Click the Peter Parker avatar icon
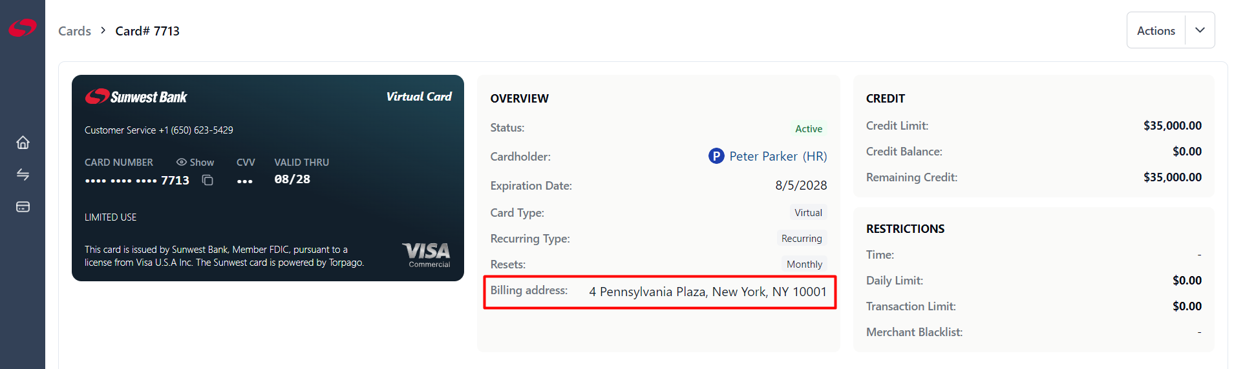The width and height of the screenshot is (1234, 369). click(x=716, y=156)
